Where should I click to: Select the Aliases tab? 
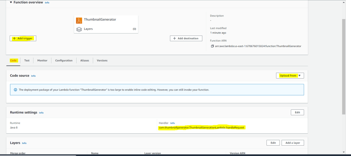click(85, 60)
